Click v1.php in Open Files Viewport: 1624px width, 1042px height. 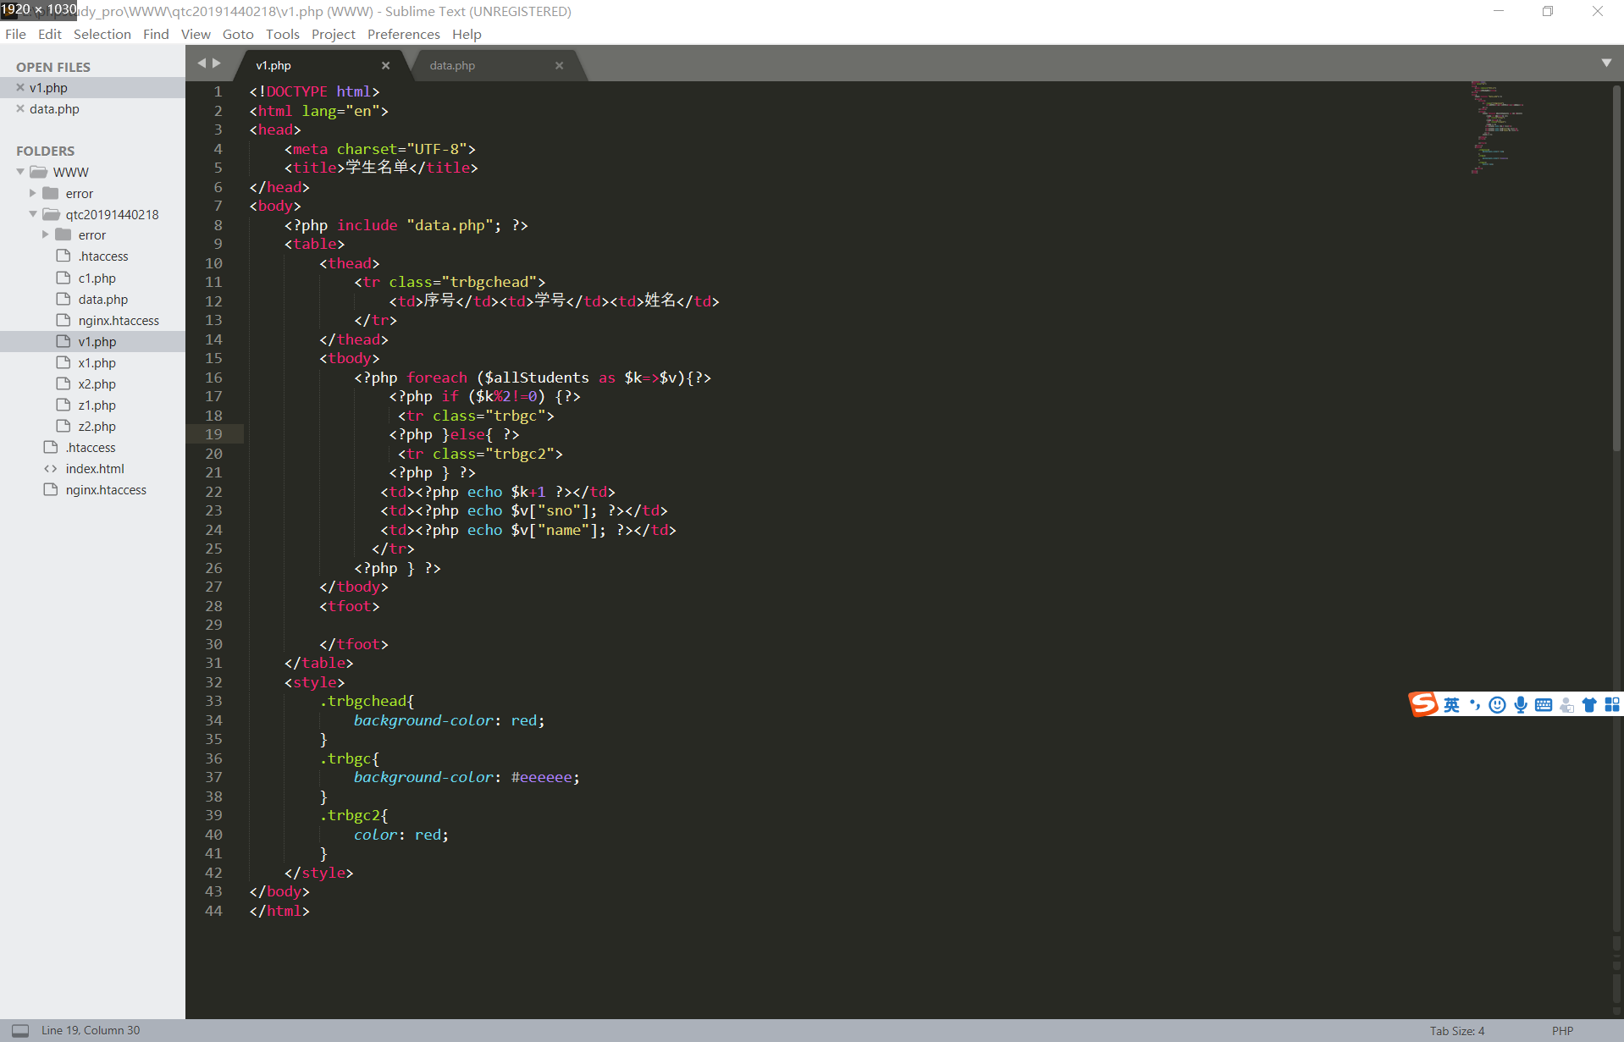(x=48, y=87)
